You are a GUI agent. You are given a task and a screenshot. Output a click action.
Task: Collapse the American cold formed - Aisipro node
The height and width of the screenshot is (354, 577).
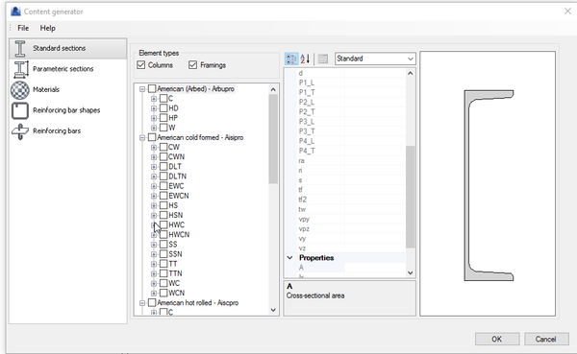point(142,138)
